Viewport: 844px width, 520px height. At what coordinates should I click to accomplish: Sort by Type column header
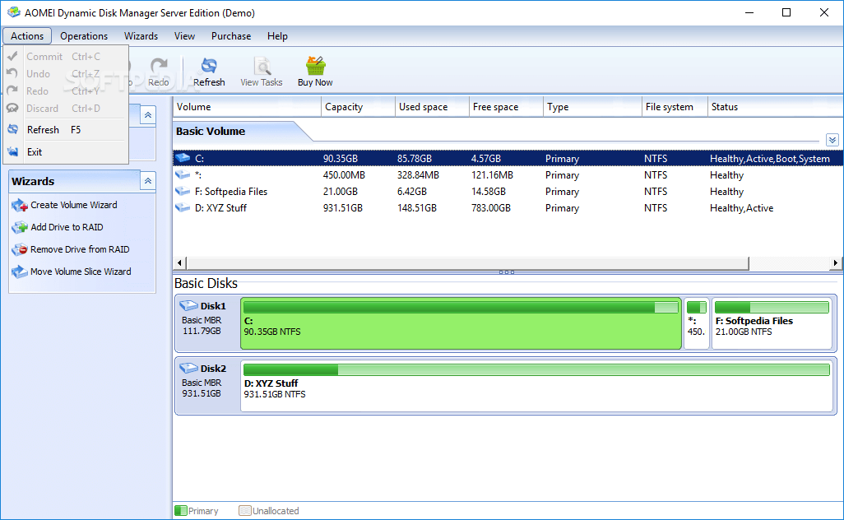592,107
